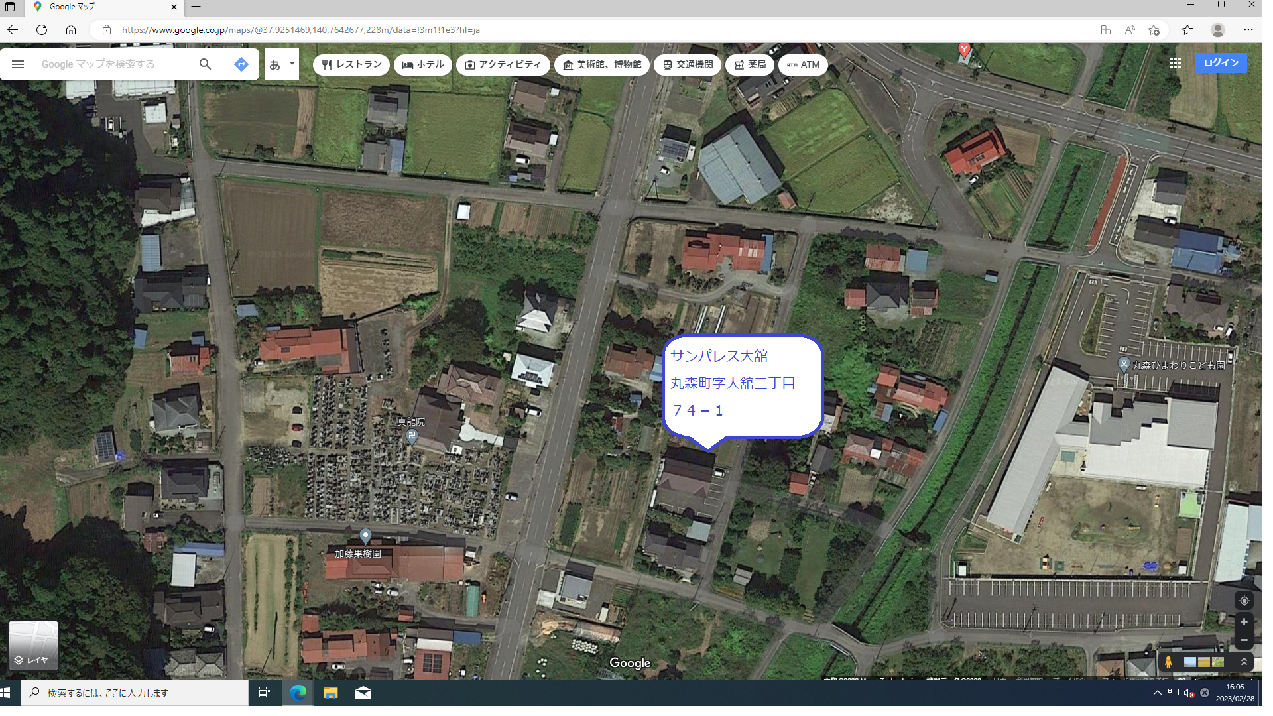Open the Mail app from taskbar
This screenshot has width=1273, height=716.
(x=363, y=693)
